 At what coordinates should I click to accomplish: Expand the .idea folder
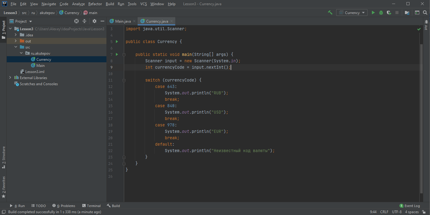pos(16,35)
